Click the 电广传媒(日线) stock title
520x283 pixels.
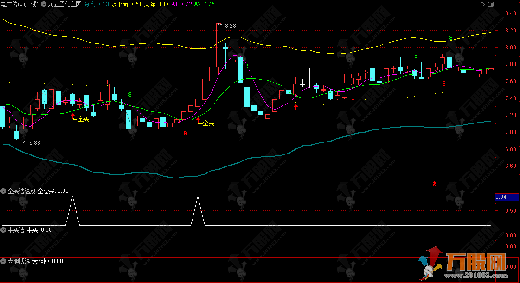19,4
